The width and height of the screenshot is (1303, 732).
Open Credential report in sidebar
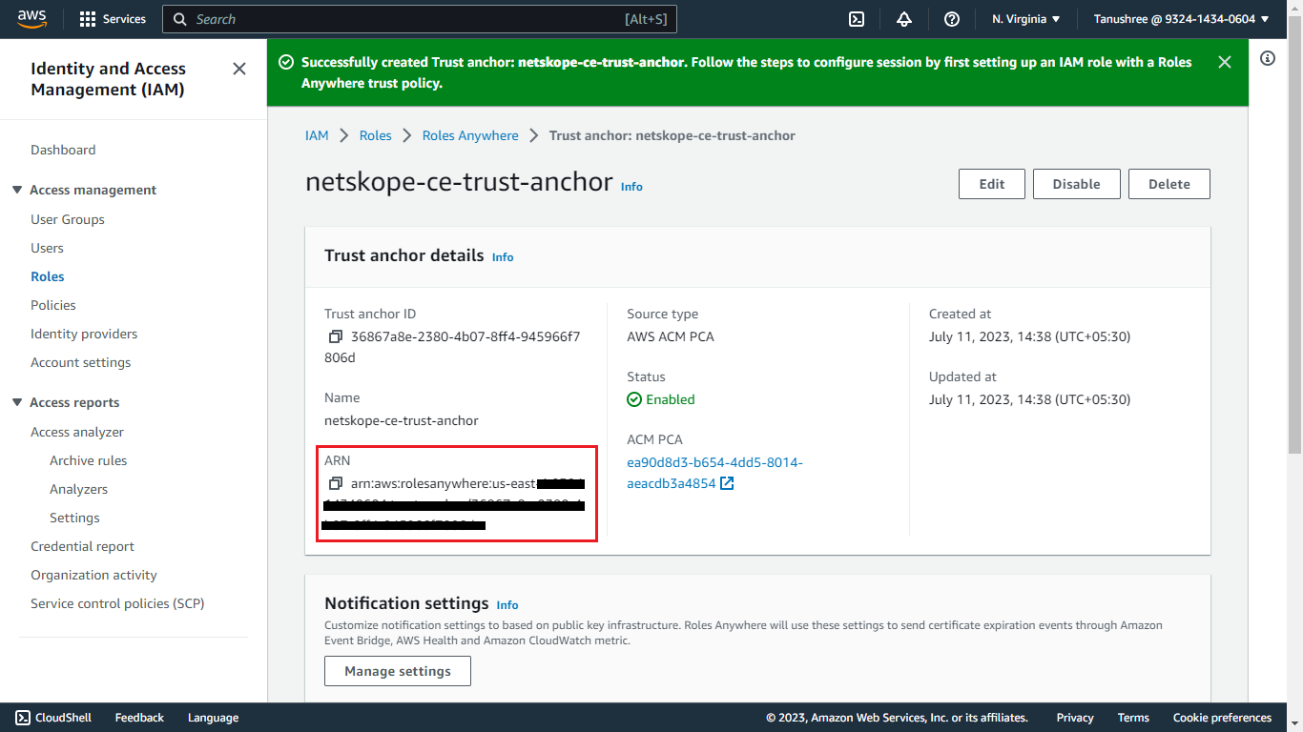82,546
